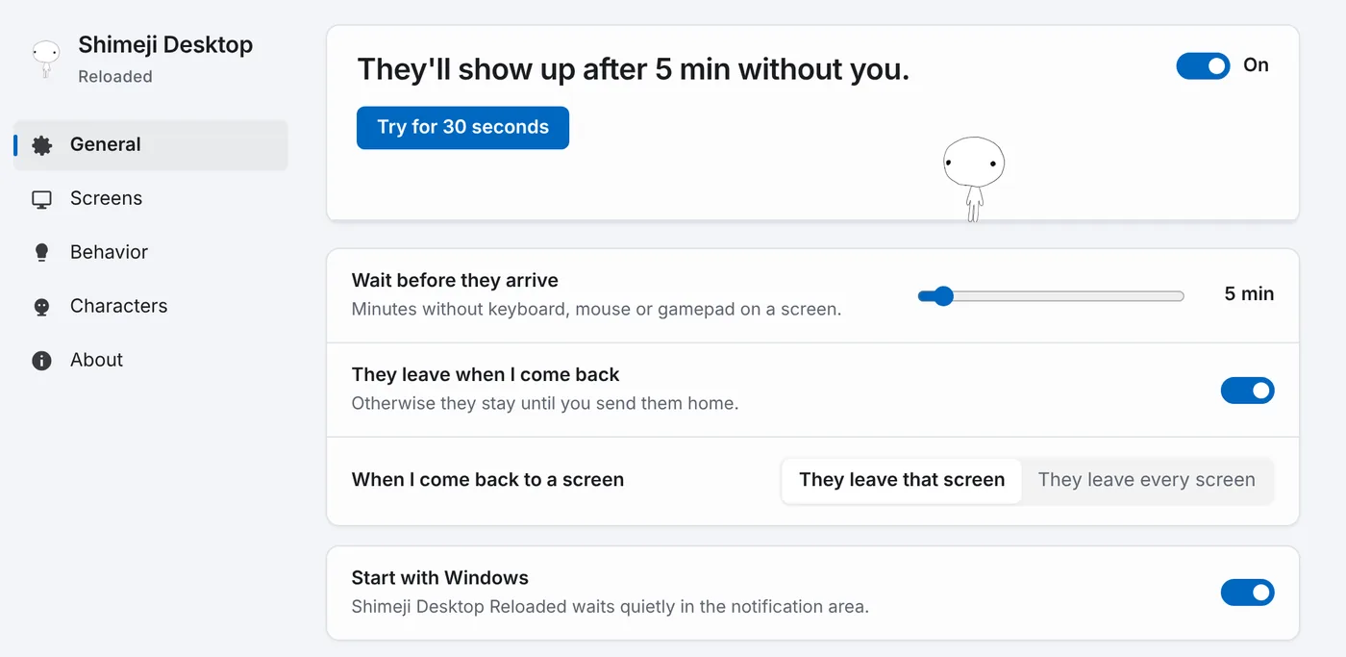Image resolution: width=1346 pixels, height=657 pixels.
Task: Click the About info icon
Action: 41,361
